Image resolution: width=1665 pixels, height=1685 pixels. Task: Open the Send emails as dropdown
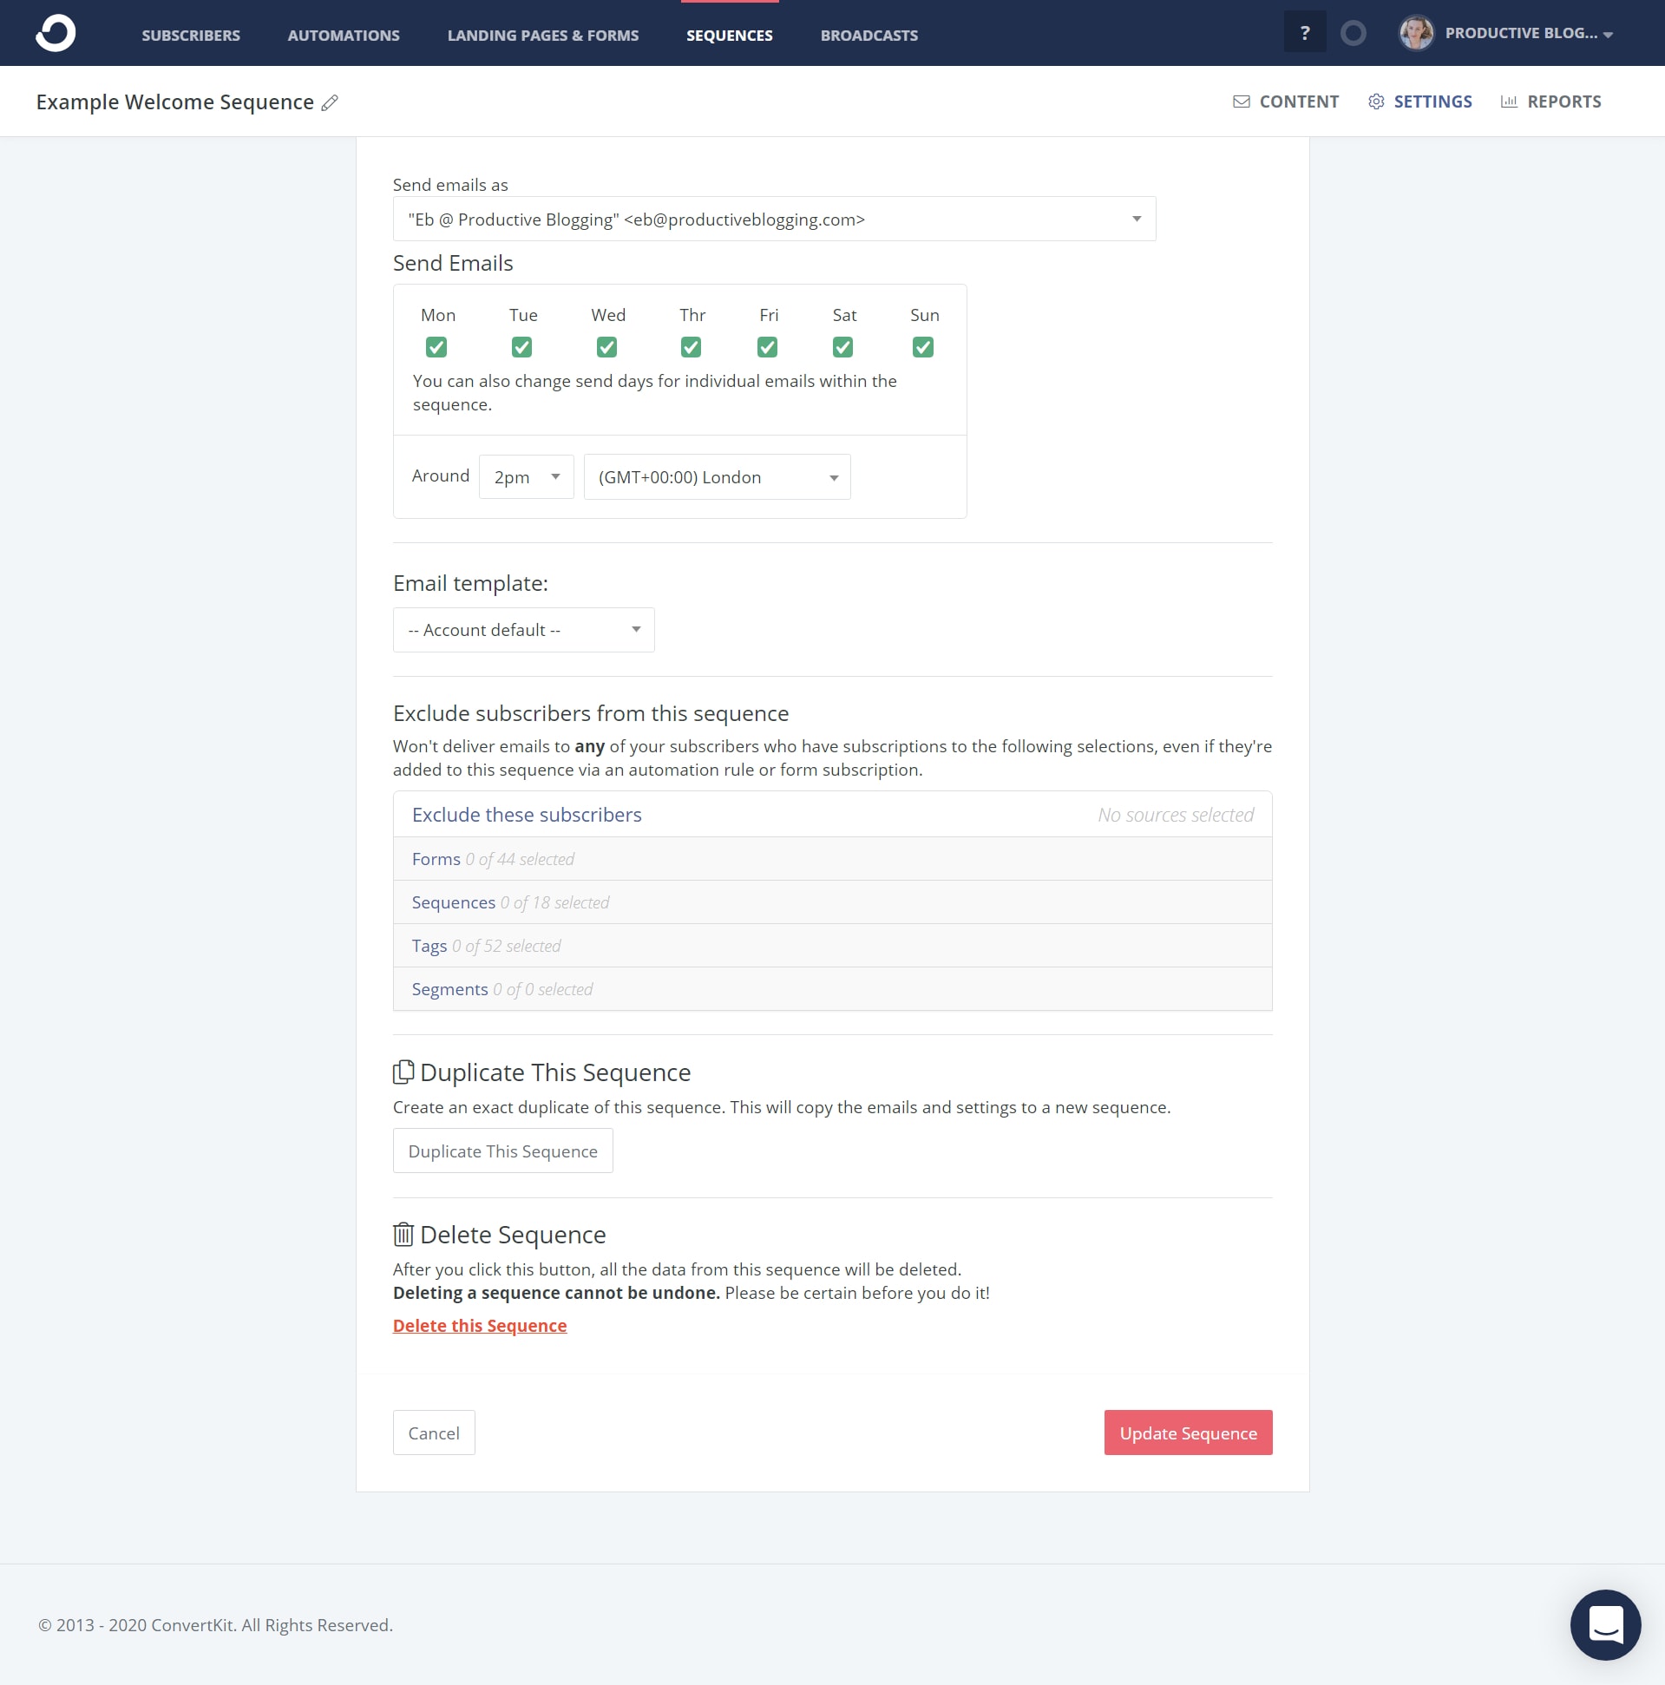pyautogui.click(x=775, y=219)
